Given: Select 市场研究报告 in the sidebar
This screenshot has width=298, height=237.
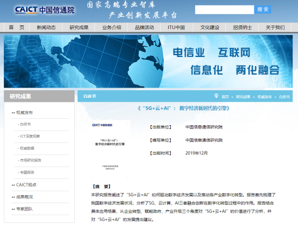Looking at the screenshot, I should (31, 160).
